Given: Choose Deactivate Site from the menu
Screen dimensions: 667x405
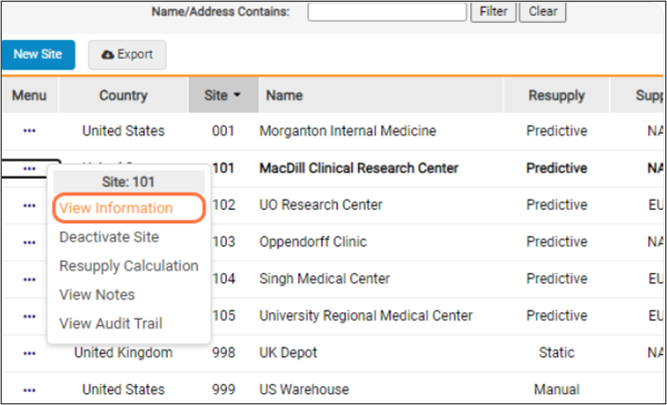Looking at the screenshot, I should [x=109, y=237].
